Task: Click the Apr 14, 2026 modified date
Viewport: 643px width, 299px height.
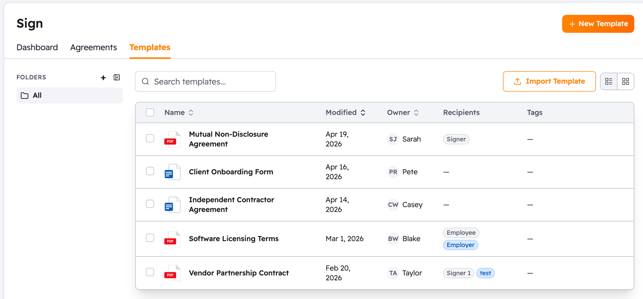Action: point(337,205)
